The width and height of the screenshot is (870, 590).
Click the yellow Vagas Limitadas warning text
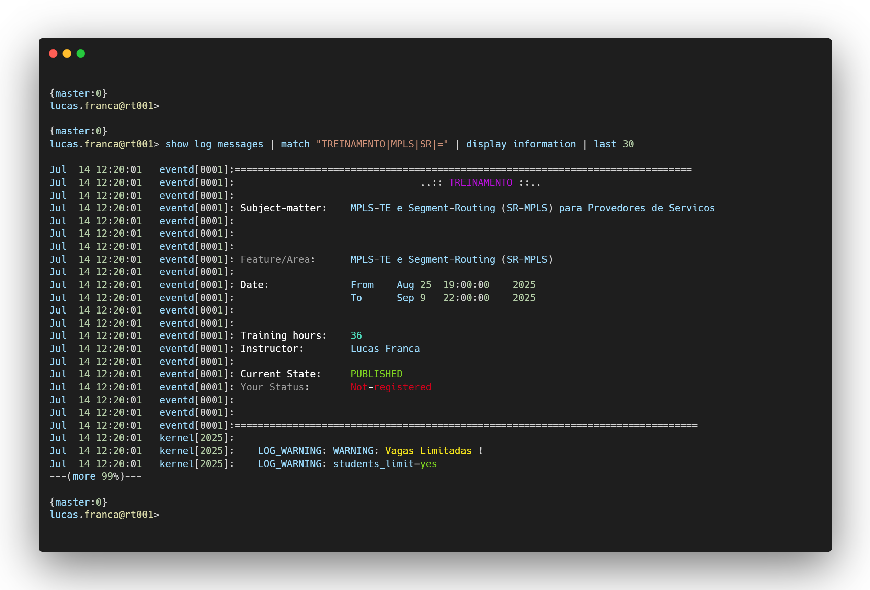pyautogui.click(x=428, y=450)
